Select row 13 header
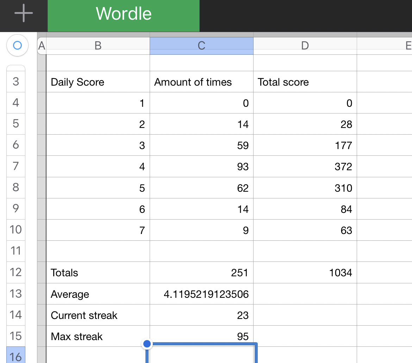 pos(16,294)
